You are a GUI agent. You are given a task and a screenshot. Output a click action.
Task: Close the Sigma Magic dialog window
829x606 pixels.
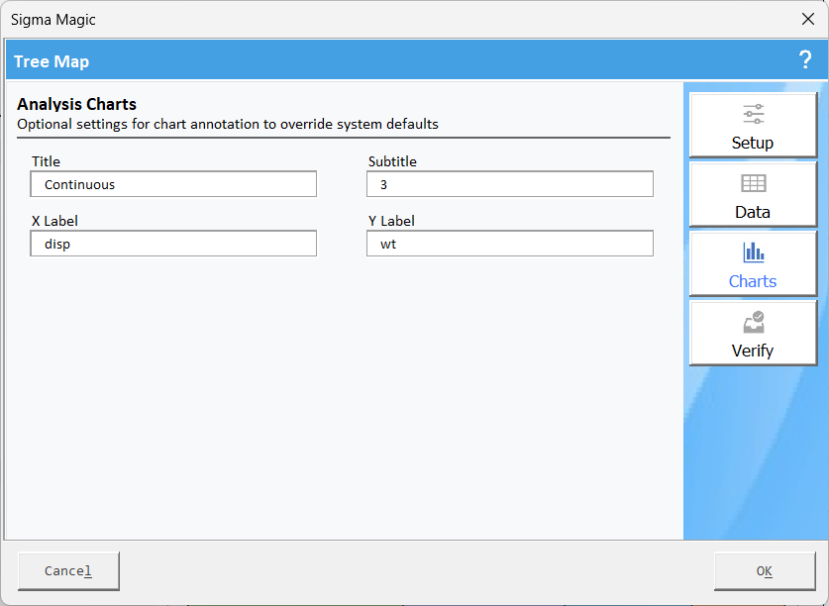[808, 19]
